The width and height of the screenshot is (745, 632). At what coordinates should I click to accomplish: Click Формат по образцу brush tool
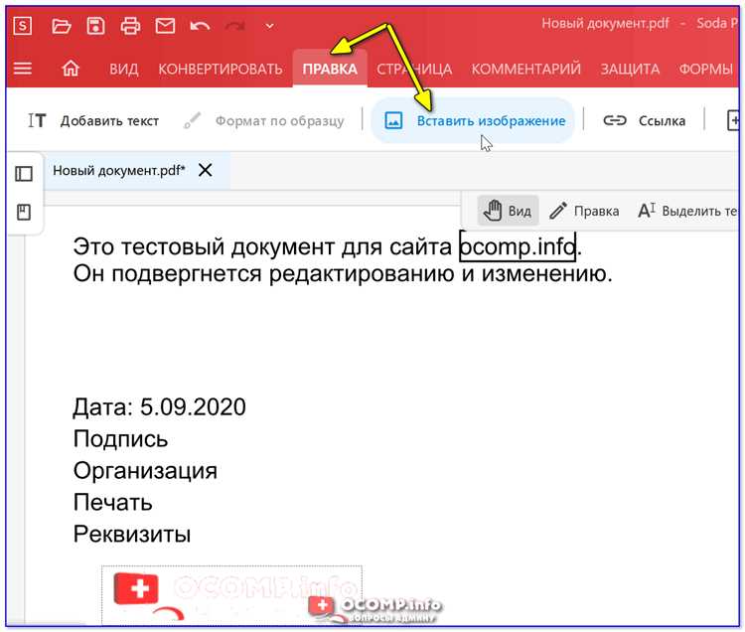pos(263,120)
